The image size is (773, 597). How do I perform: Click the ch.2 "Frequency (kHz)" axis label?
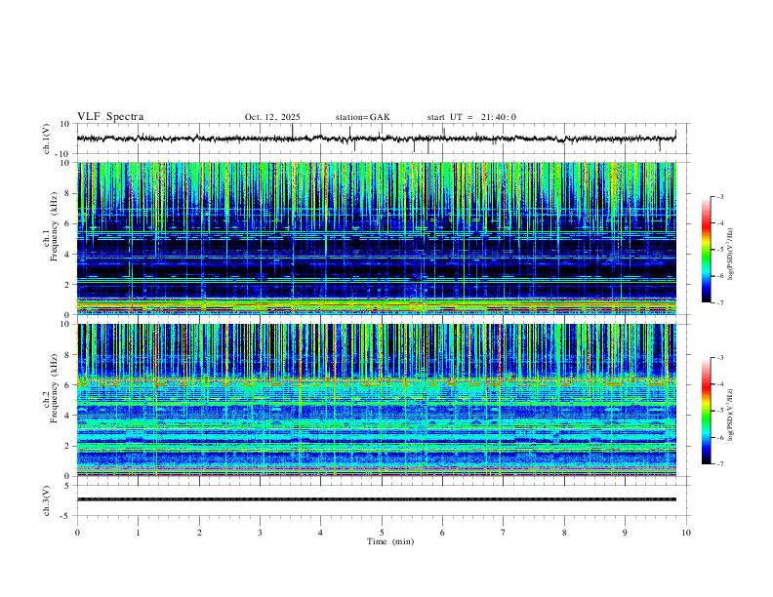point(54,388)
